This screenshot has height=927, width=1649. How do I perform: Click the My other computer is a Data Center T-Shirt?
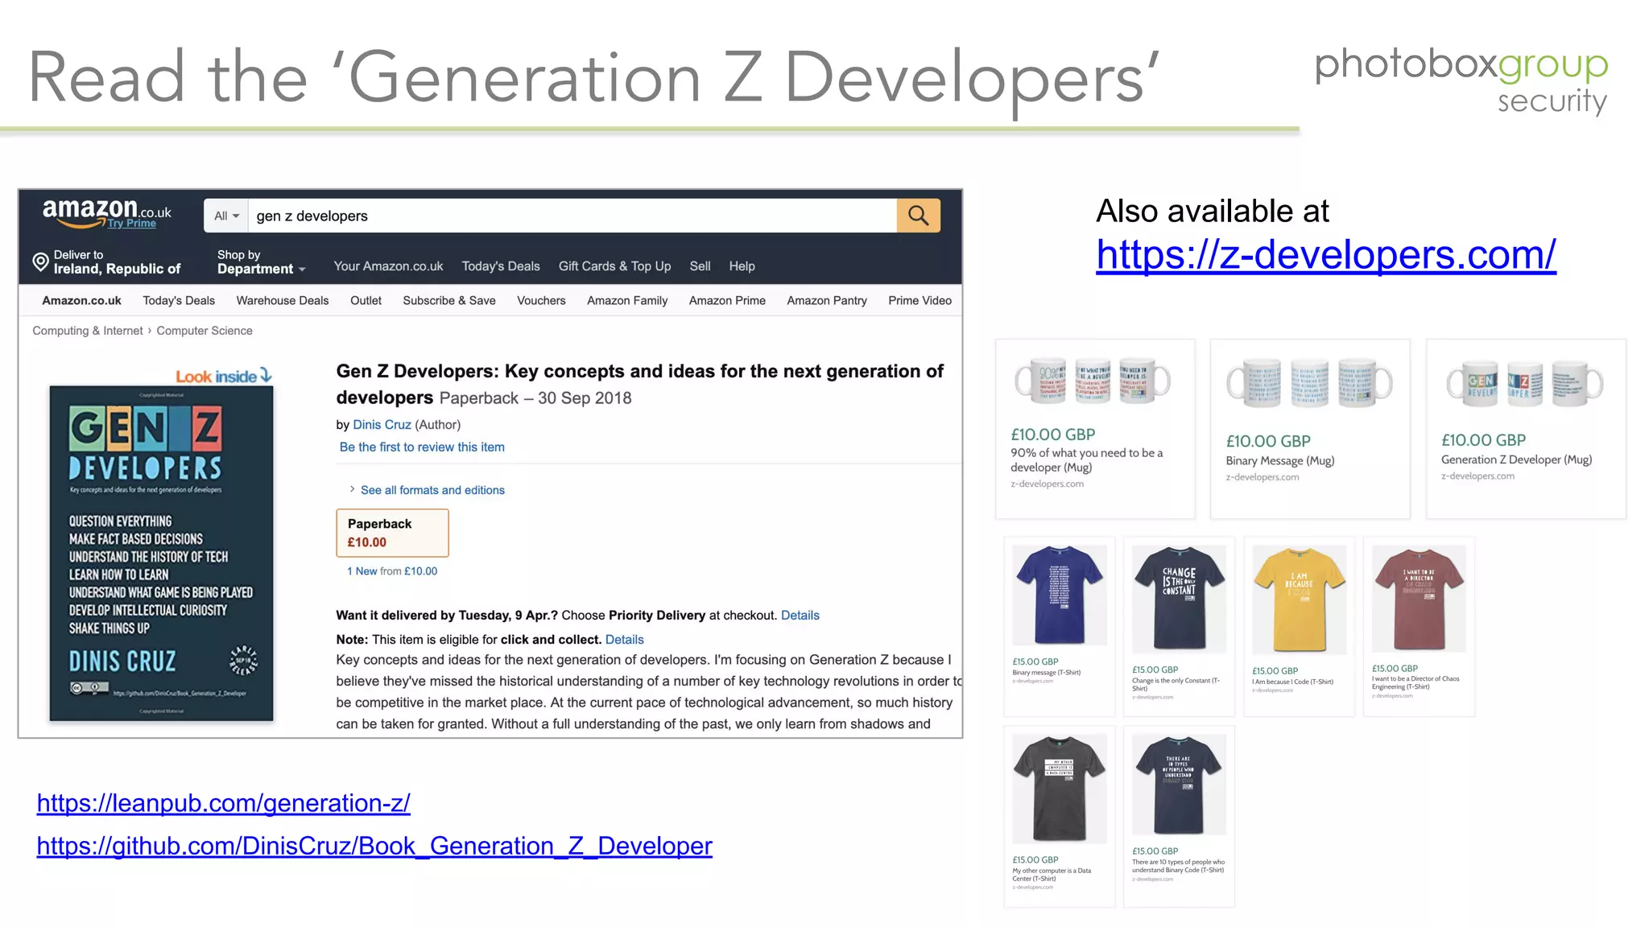[1059, 816]
